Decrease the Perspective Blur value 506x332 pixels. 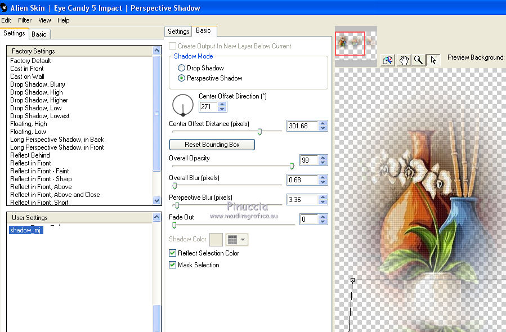click(x=323, y=202)
